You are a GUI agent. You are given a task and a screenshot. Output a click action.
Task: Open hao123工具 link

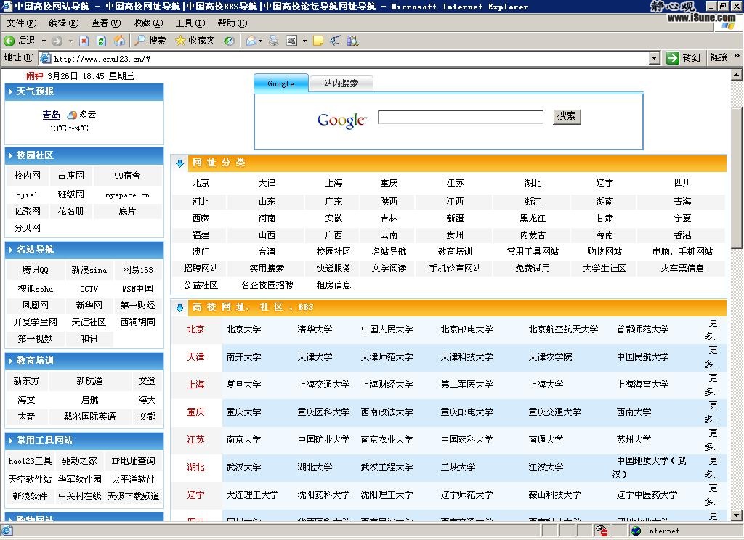pos(30,461)
